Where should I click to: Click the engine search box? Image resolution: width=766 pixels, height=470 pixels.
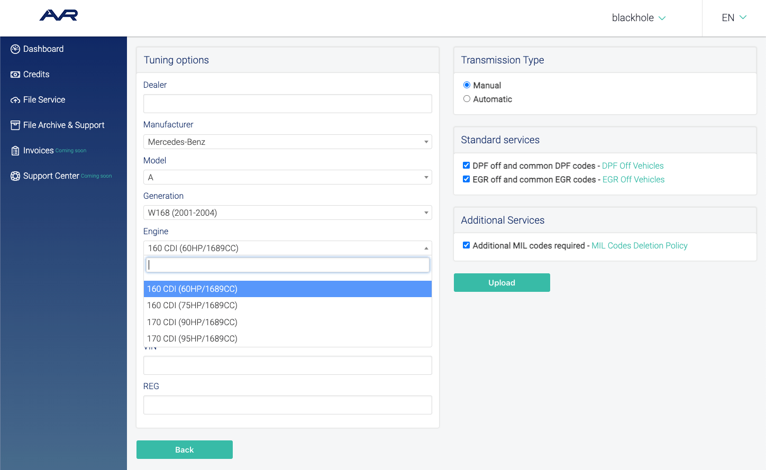(288, 265)
